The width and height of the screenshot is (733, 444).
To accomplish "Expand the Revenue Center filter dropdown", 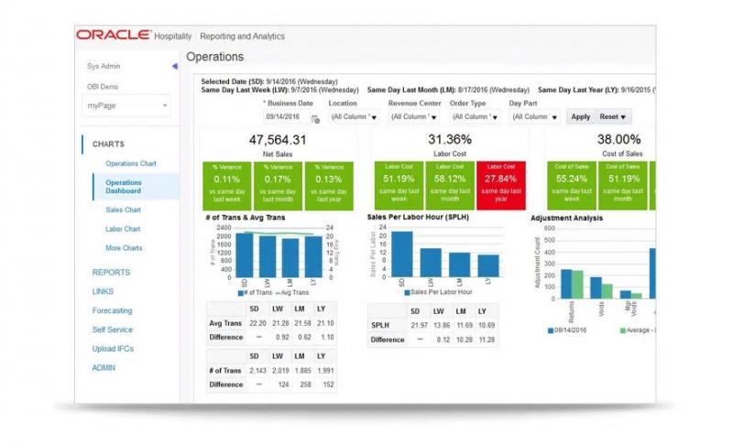I will [416, 117].
